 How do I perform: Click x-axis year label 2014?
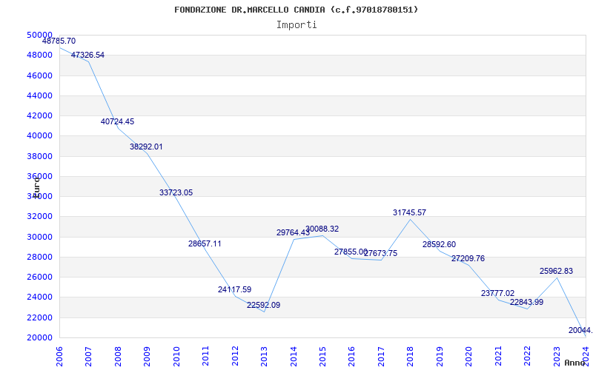click(294, 356)
